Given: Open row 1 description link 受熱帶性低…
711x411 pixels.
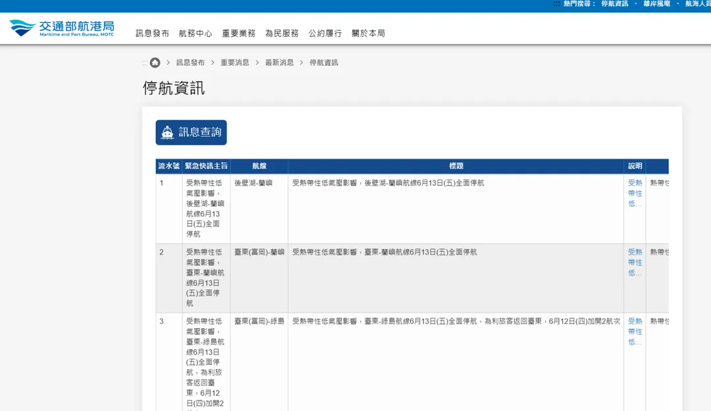Looking at the screenshot, I should 635,193.
